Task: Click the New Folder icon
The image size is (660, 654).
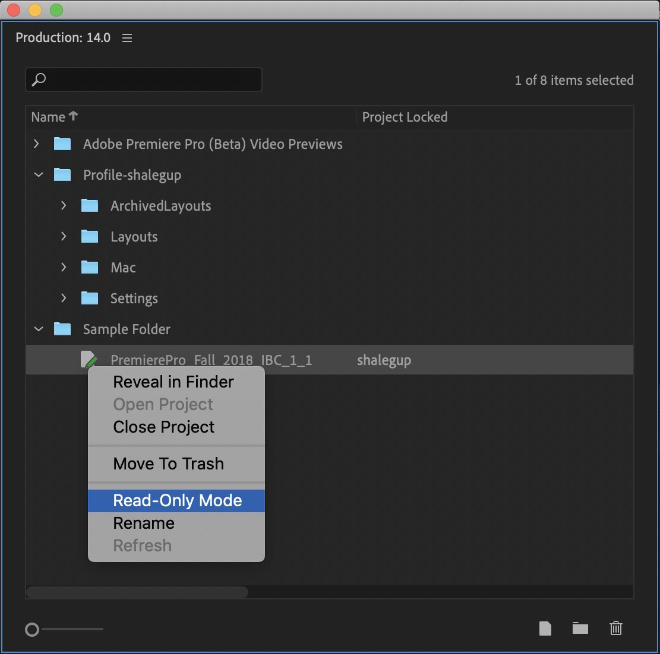Action: [x=580, y=628]
